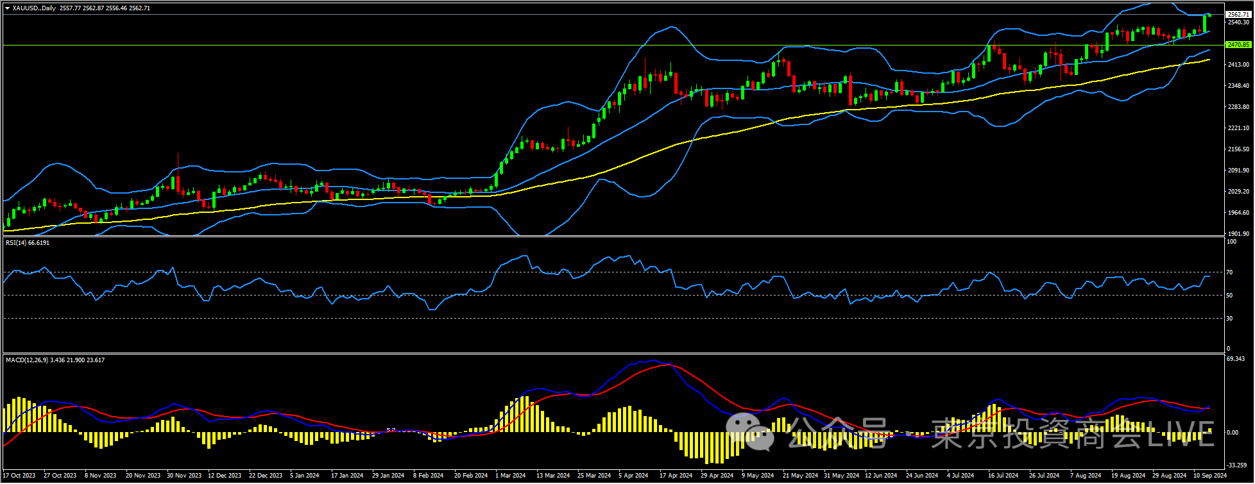
Task: Click date label 5 Jan 2024
Action: click(305, 476)
